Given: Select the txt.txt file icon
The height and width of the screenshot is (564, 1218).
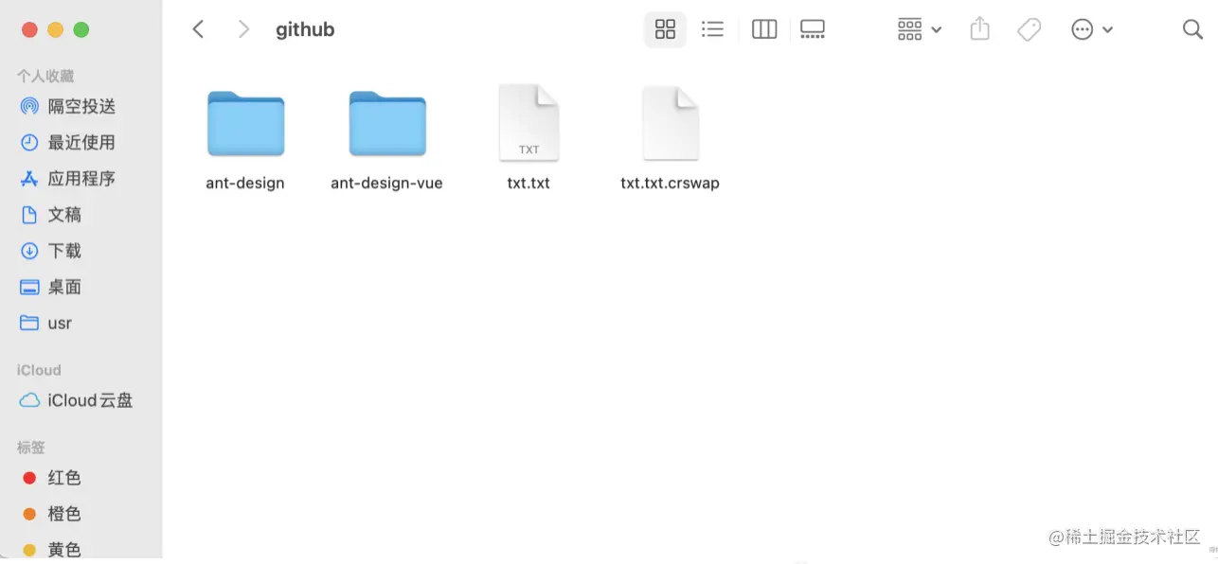Looking at the screenshot, I should pos(528,123).
